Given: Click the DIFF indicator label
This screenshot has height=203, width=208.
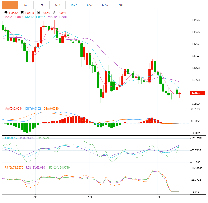Looking at the screenshot, I should tap(33, 109).
